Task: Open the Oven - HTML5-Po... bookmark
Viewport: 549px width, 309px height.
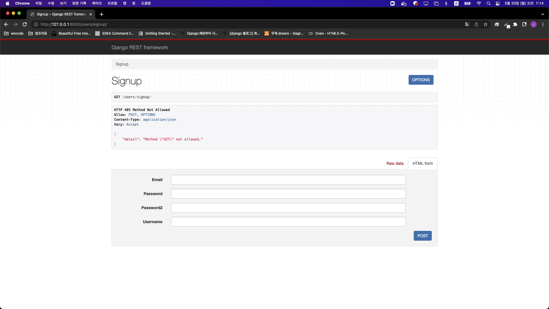Action: tap(328, 33)
